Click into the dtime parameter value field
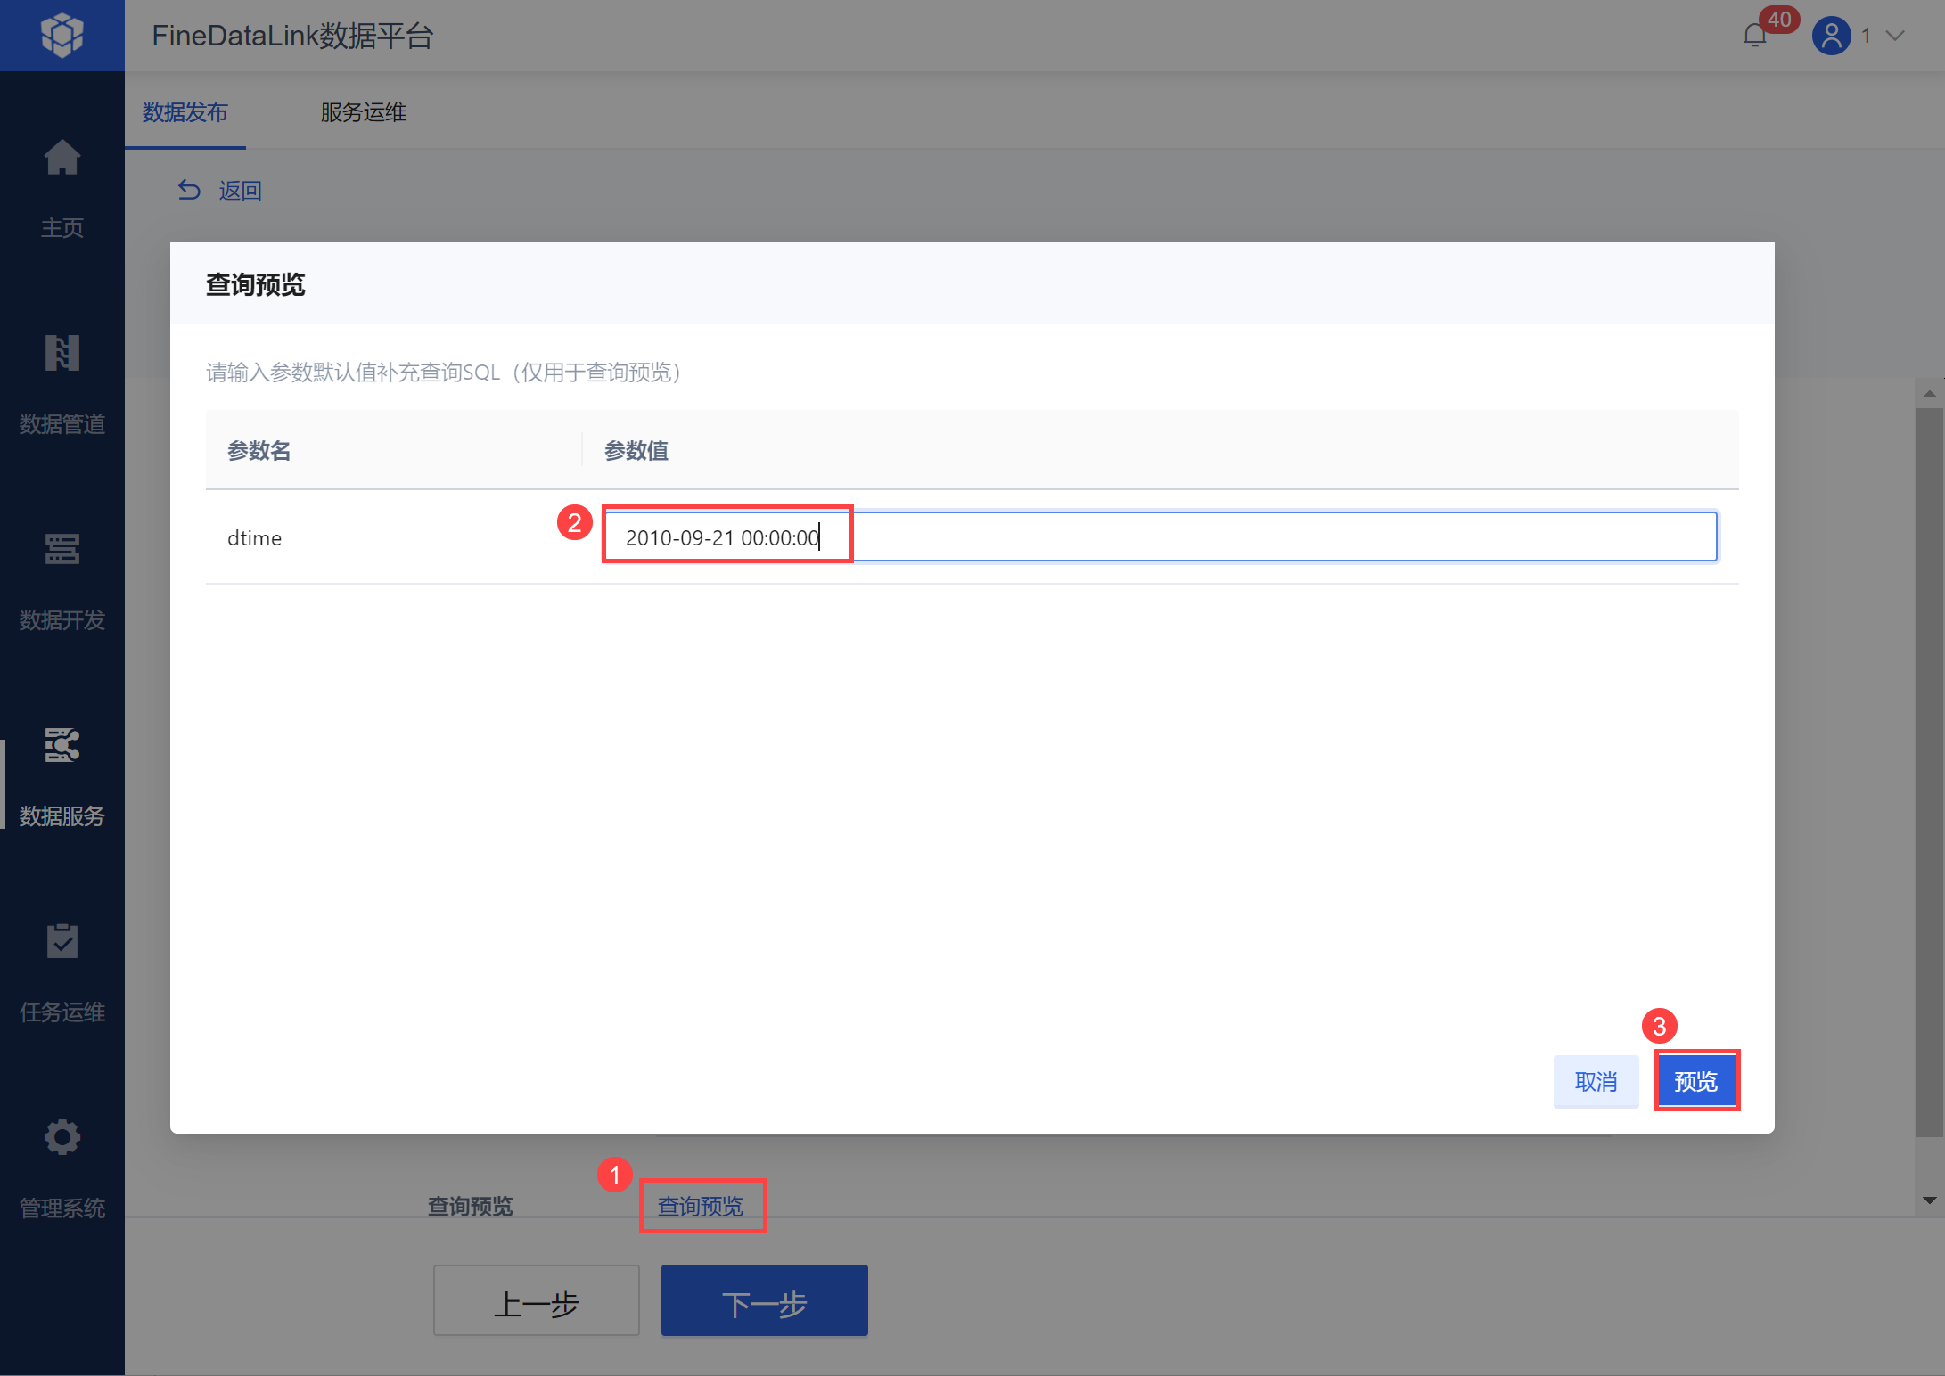The width and height of the screenshot is (1945, 1376). click(x=1159, y=537)
